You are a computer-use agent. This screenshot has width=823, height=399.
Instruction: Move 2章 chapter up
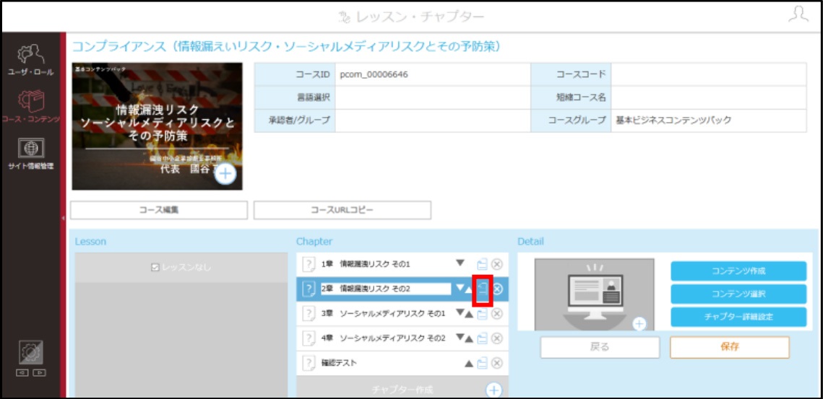coord(469,289)
